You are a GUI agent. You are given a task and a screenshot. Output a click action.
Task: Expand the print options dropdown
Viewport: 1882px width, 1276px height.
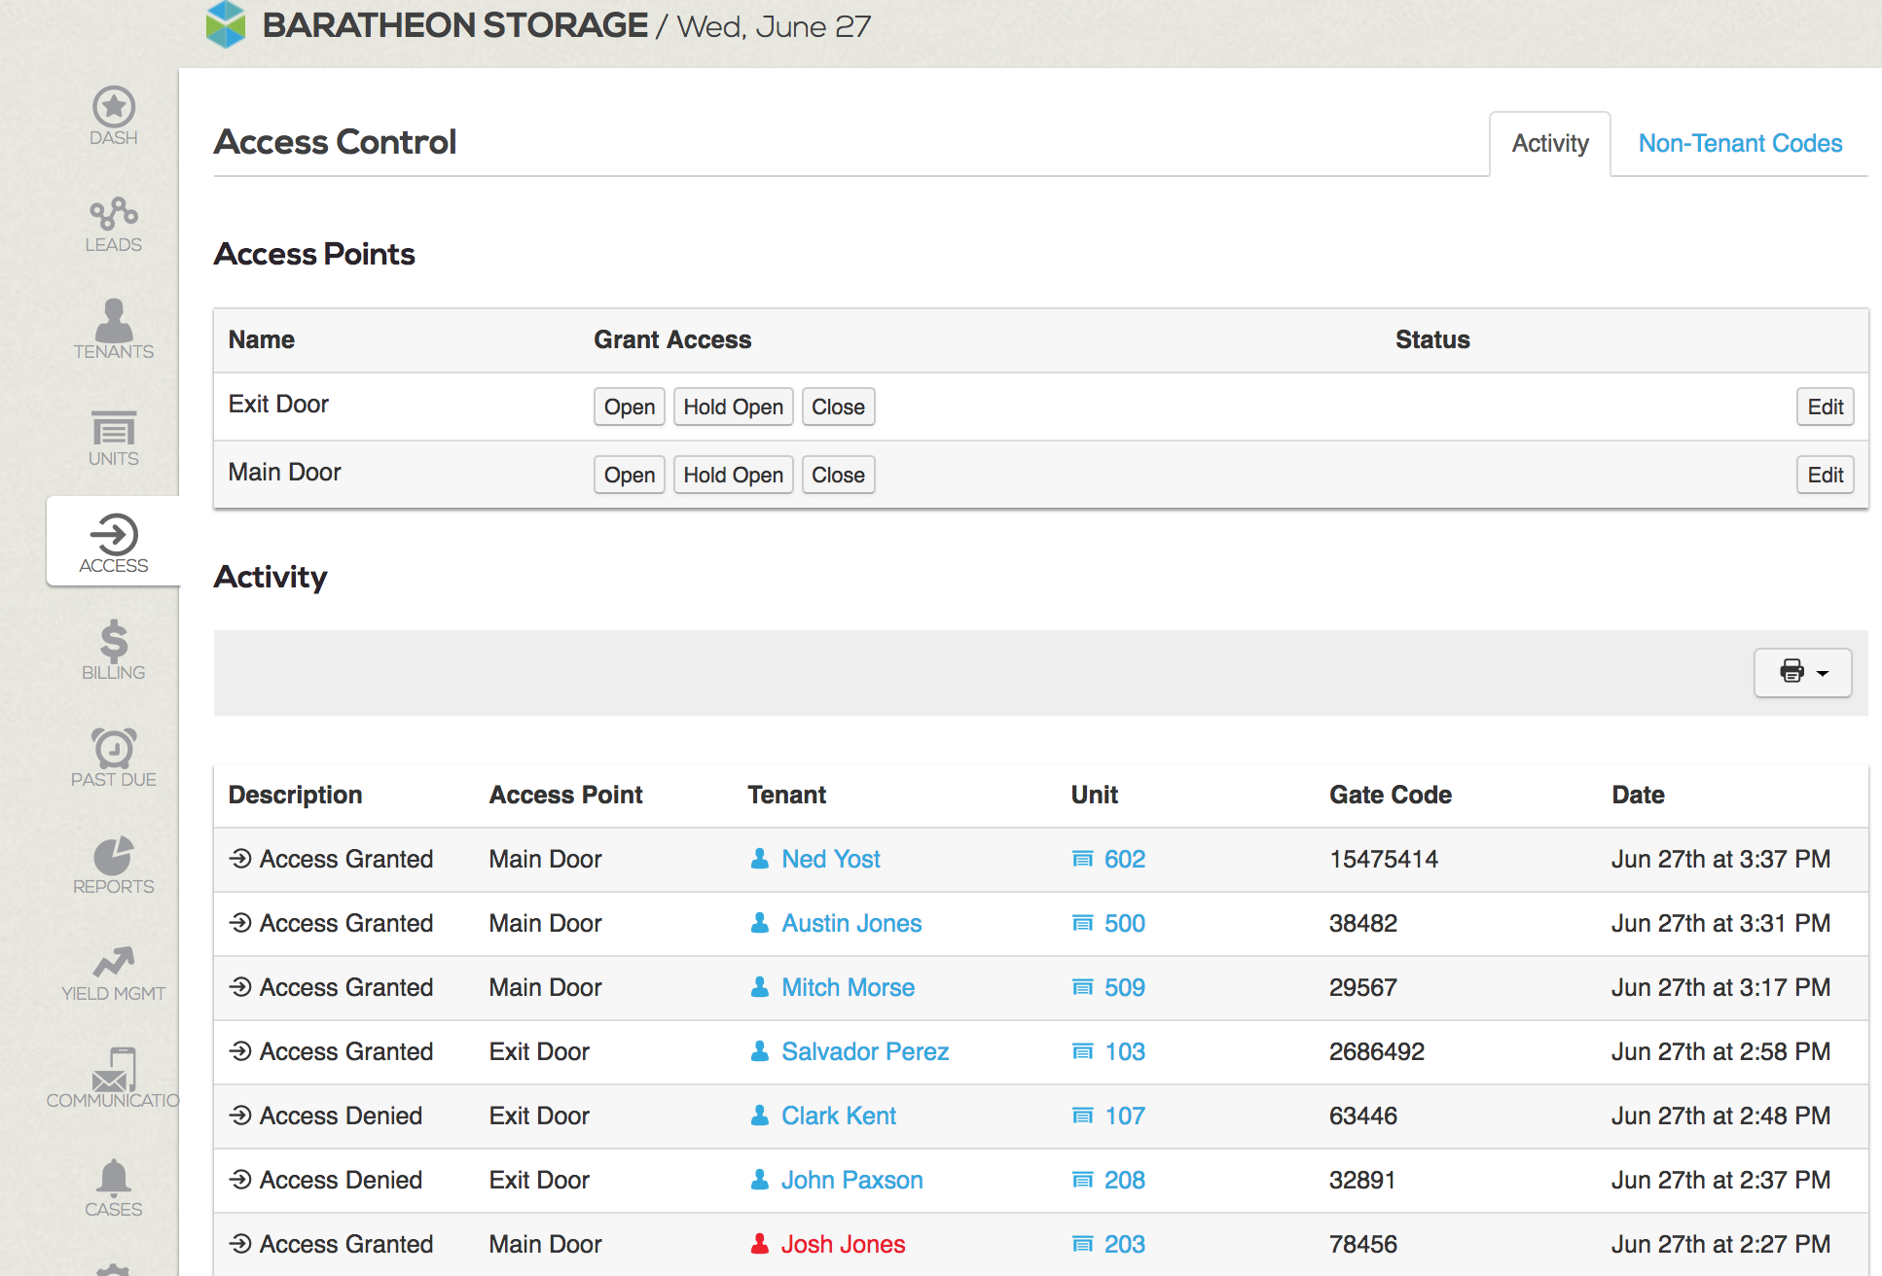(1802, 672)
